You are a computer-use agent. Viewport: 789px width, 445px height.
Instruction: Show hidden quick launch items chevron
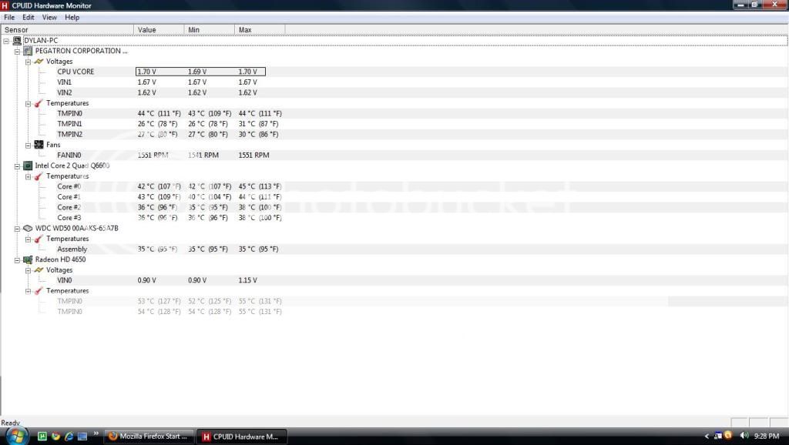(96, 433)
